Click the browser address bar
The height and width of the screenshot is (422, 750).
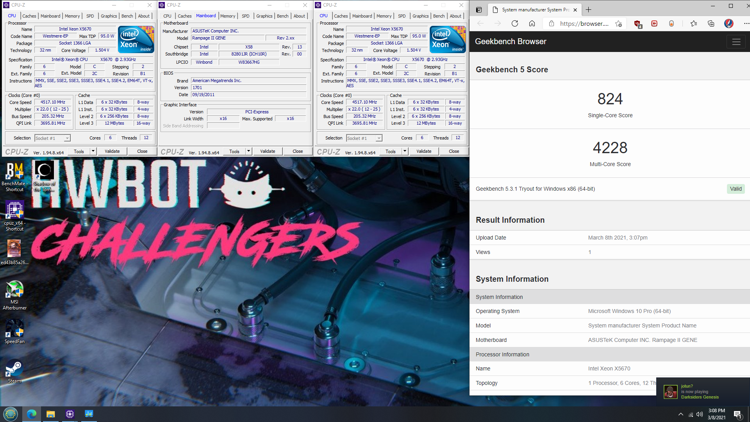[584, 23]
